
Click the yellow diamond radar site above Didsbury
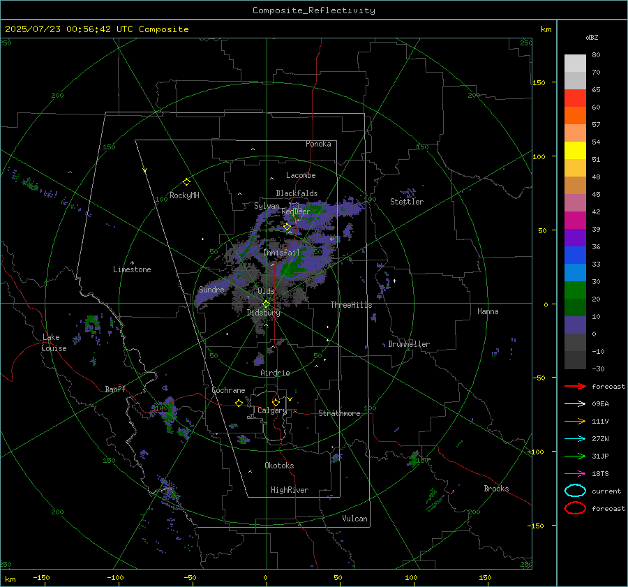pyautogui.click(x=266, y=304)
